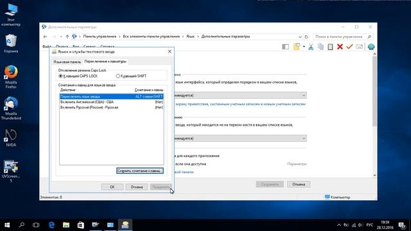The width and height of the screenshot is (411, 231).
Task: Click the yellow organize folders icon
Action: coord(297,47)
